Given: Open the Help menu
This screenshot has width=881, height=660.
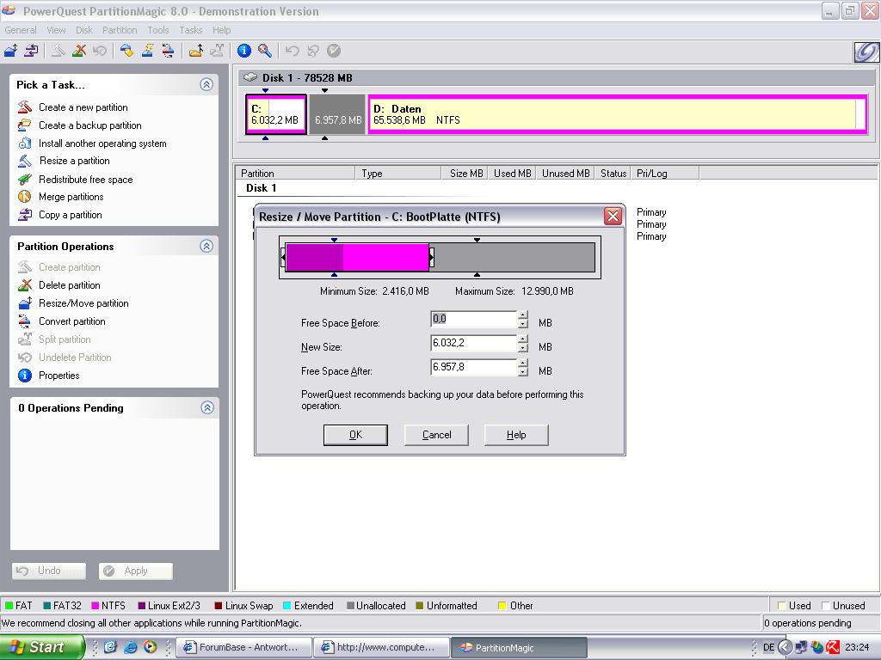Looking at the screenshot, I should coord(221,30).
